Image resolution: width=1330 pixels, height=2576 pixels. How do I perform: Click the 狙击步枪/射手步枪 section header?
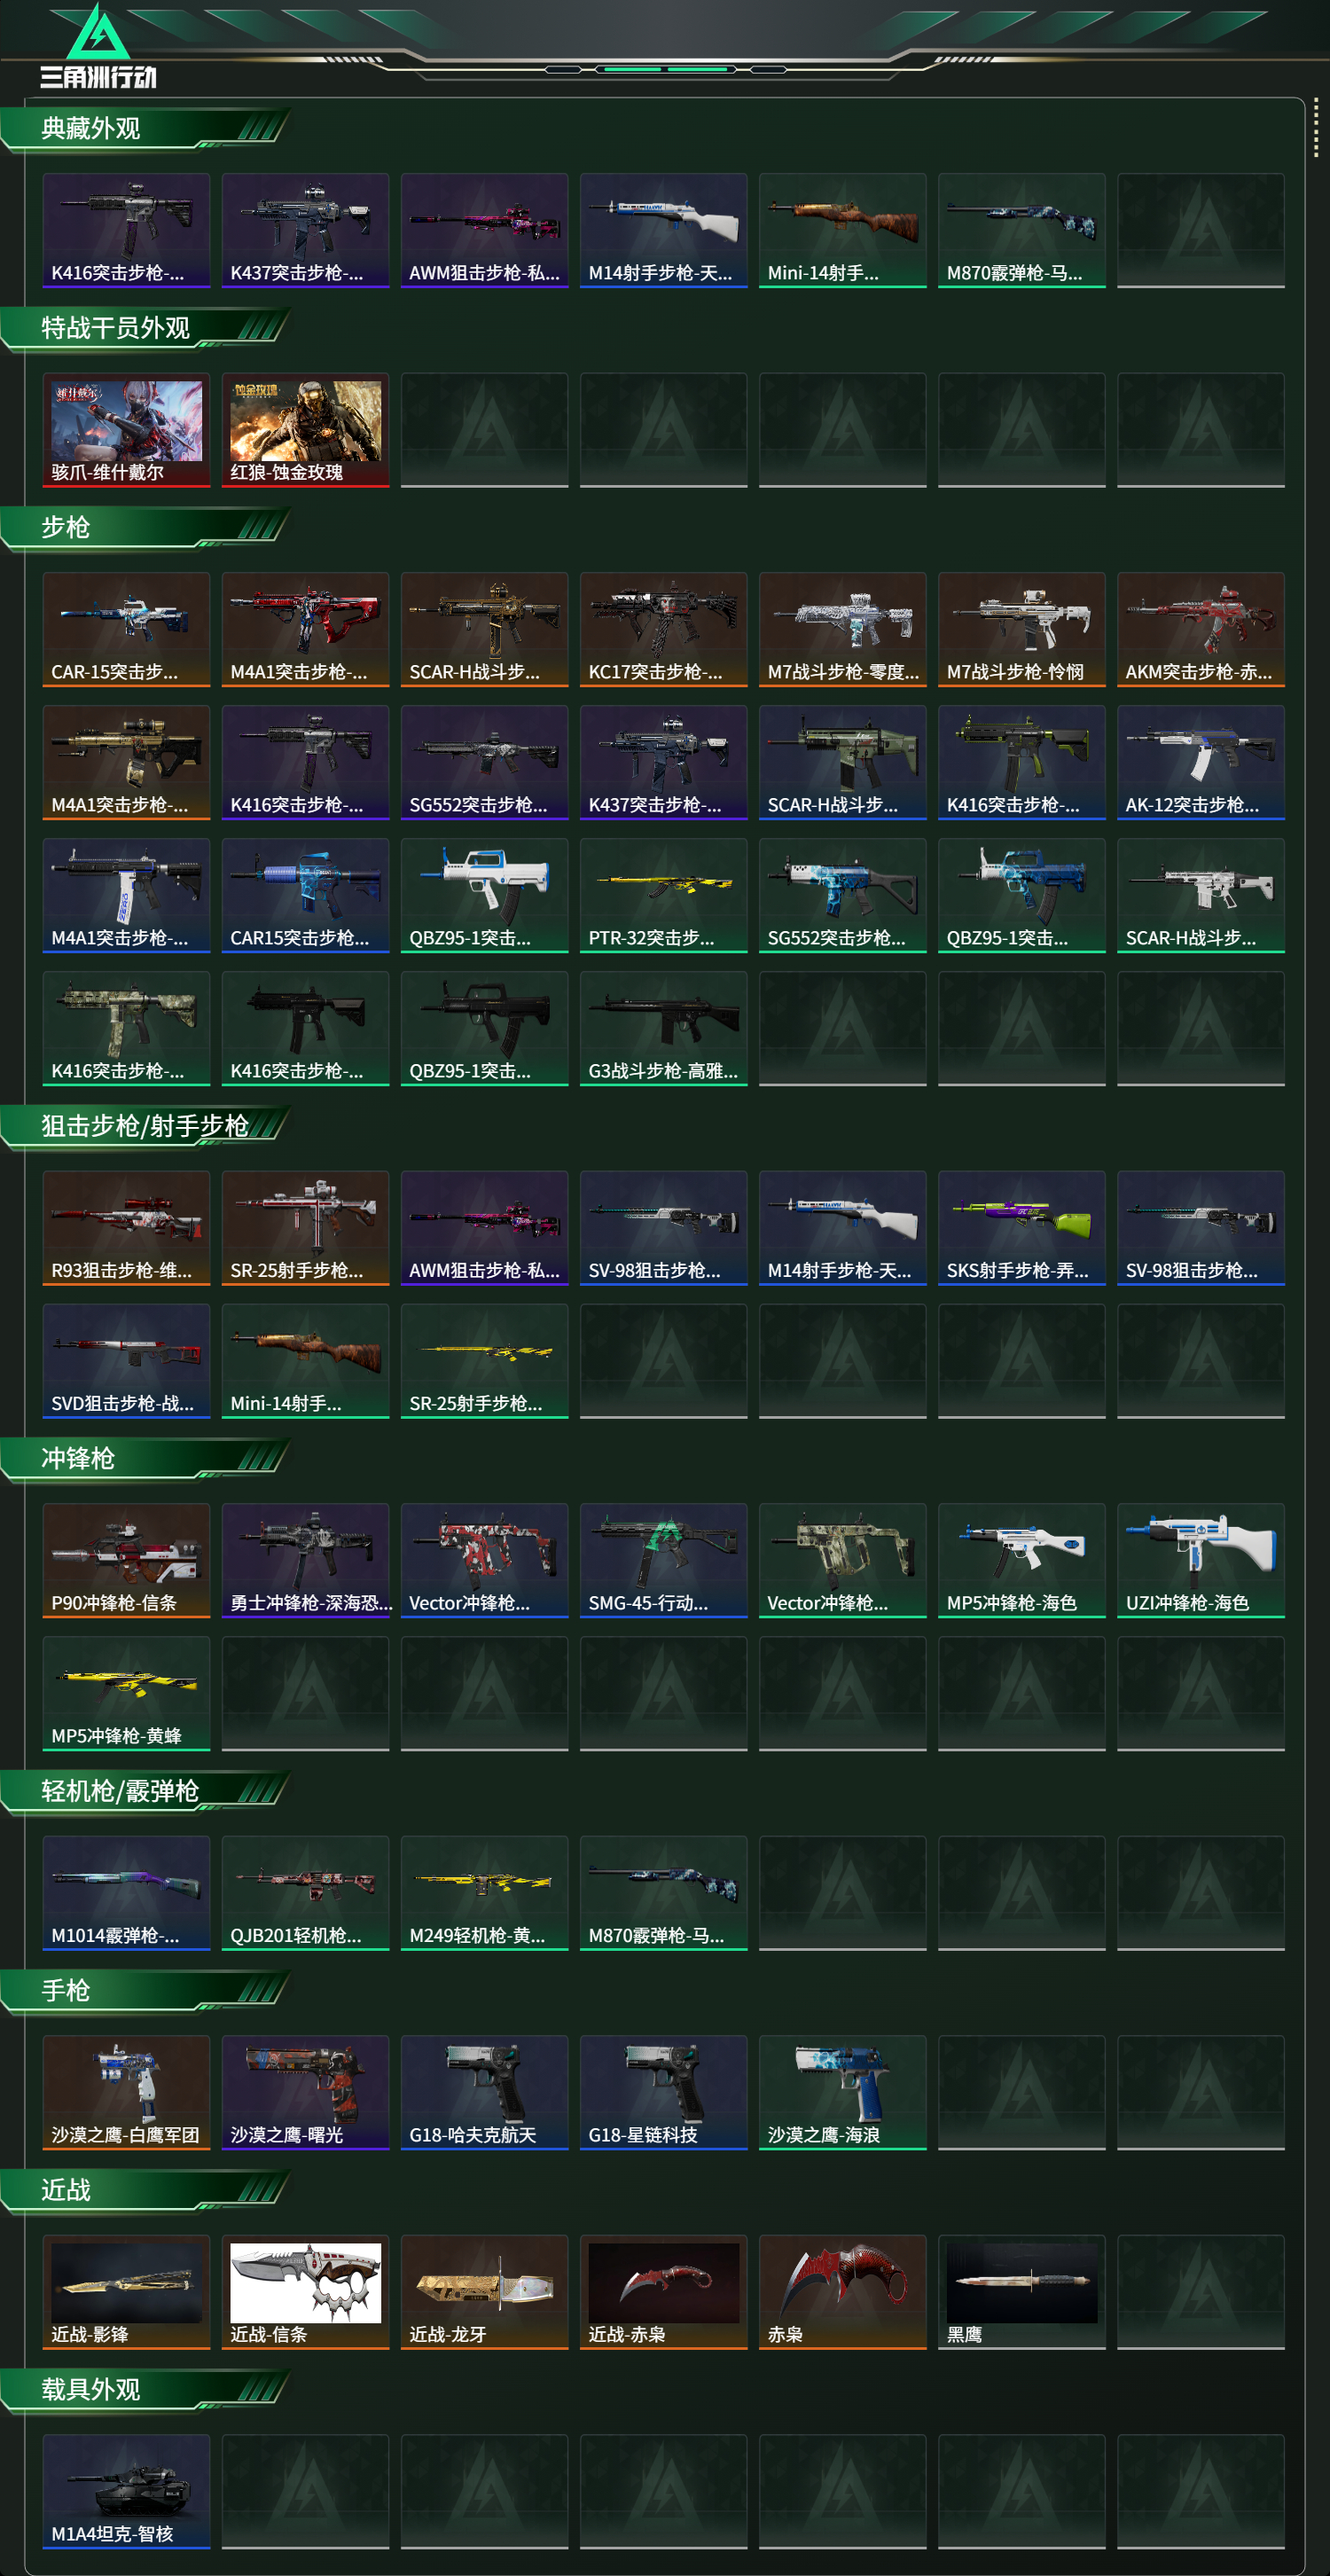[145, 1127]
